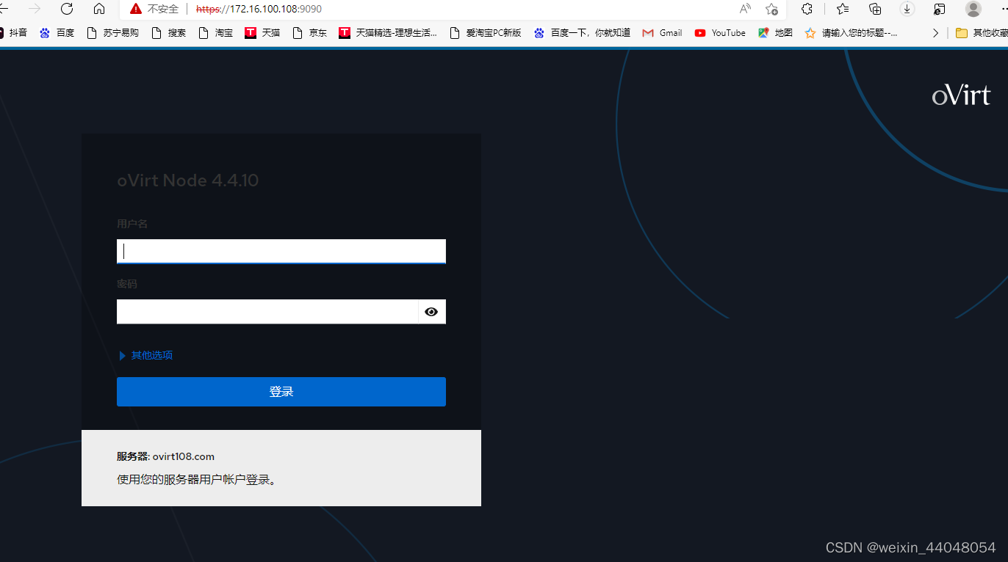Open the 爱淘宝PC新版 bookmark

pos(485,33)
